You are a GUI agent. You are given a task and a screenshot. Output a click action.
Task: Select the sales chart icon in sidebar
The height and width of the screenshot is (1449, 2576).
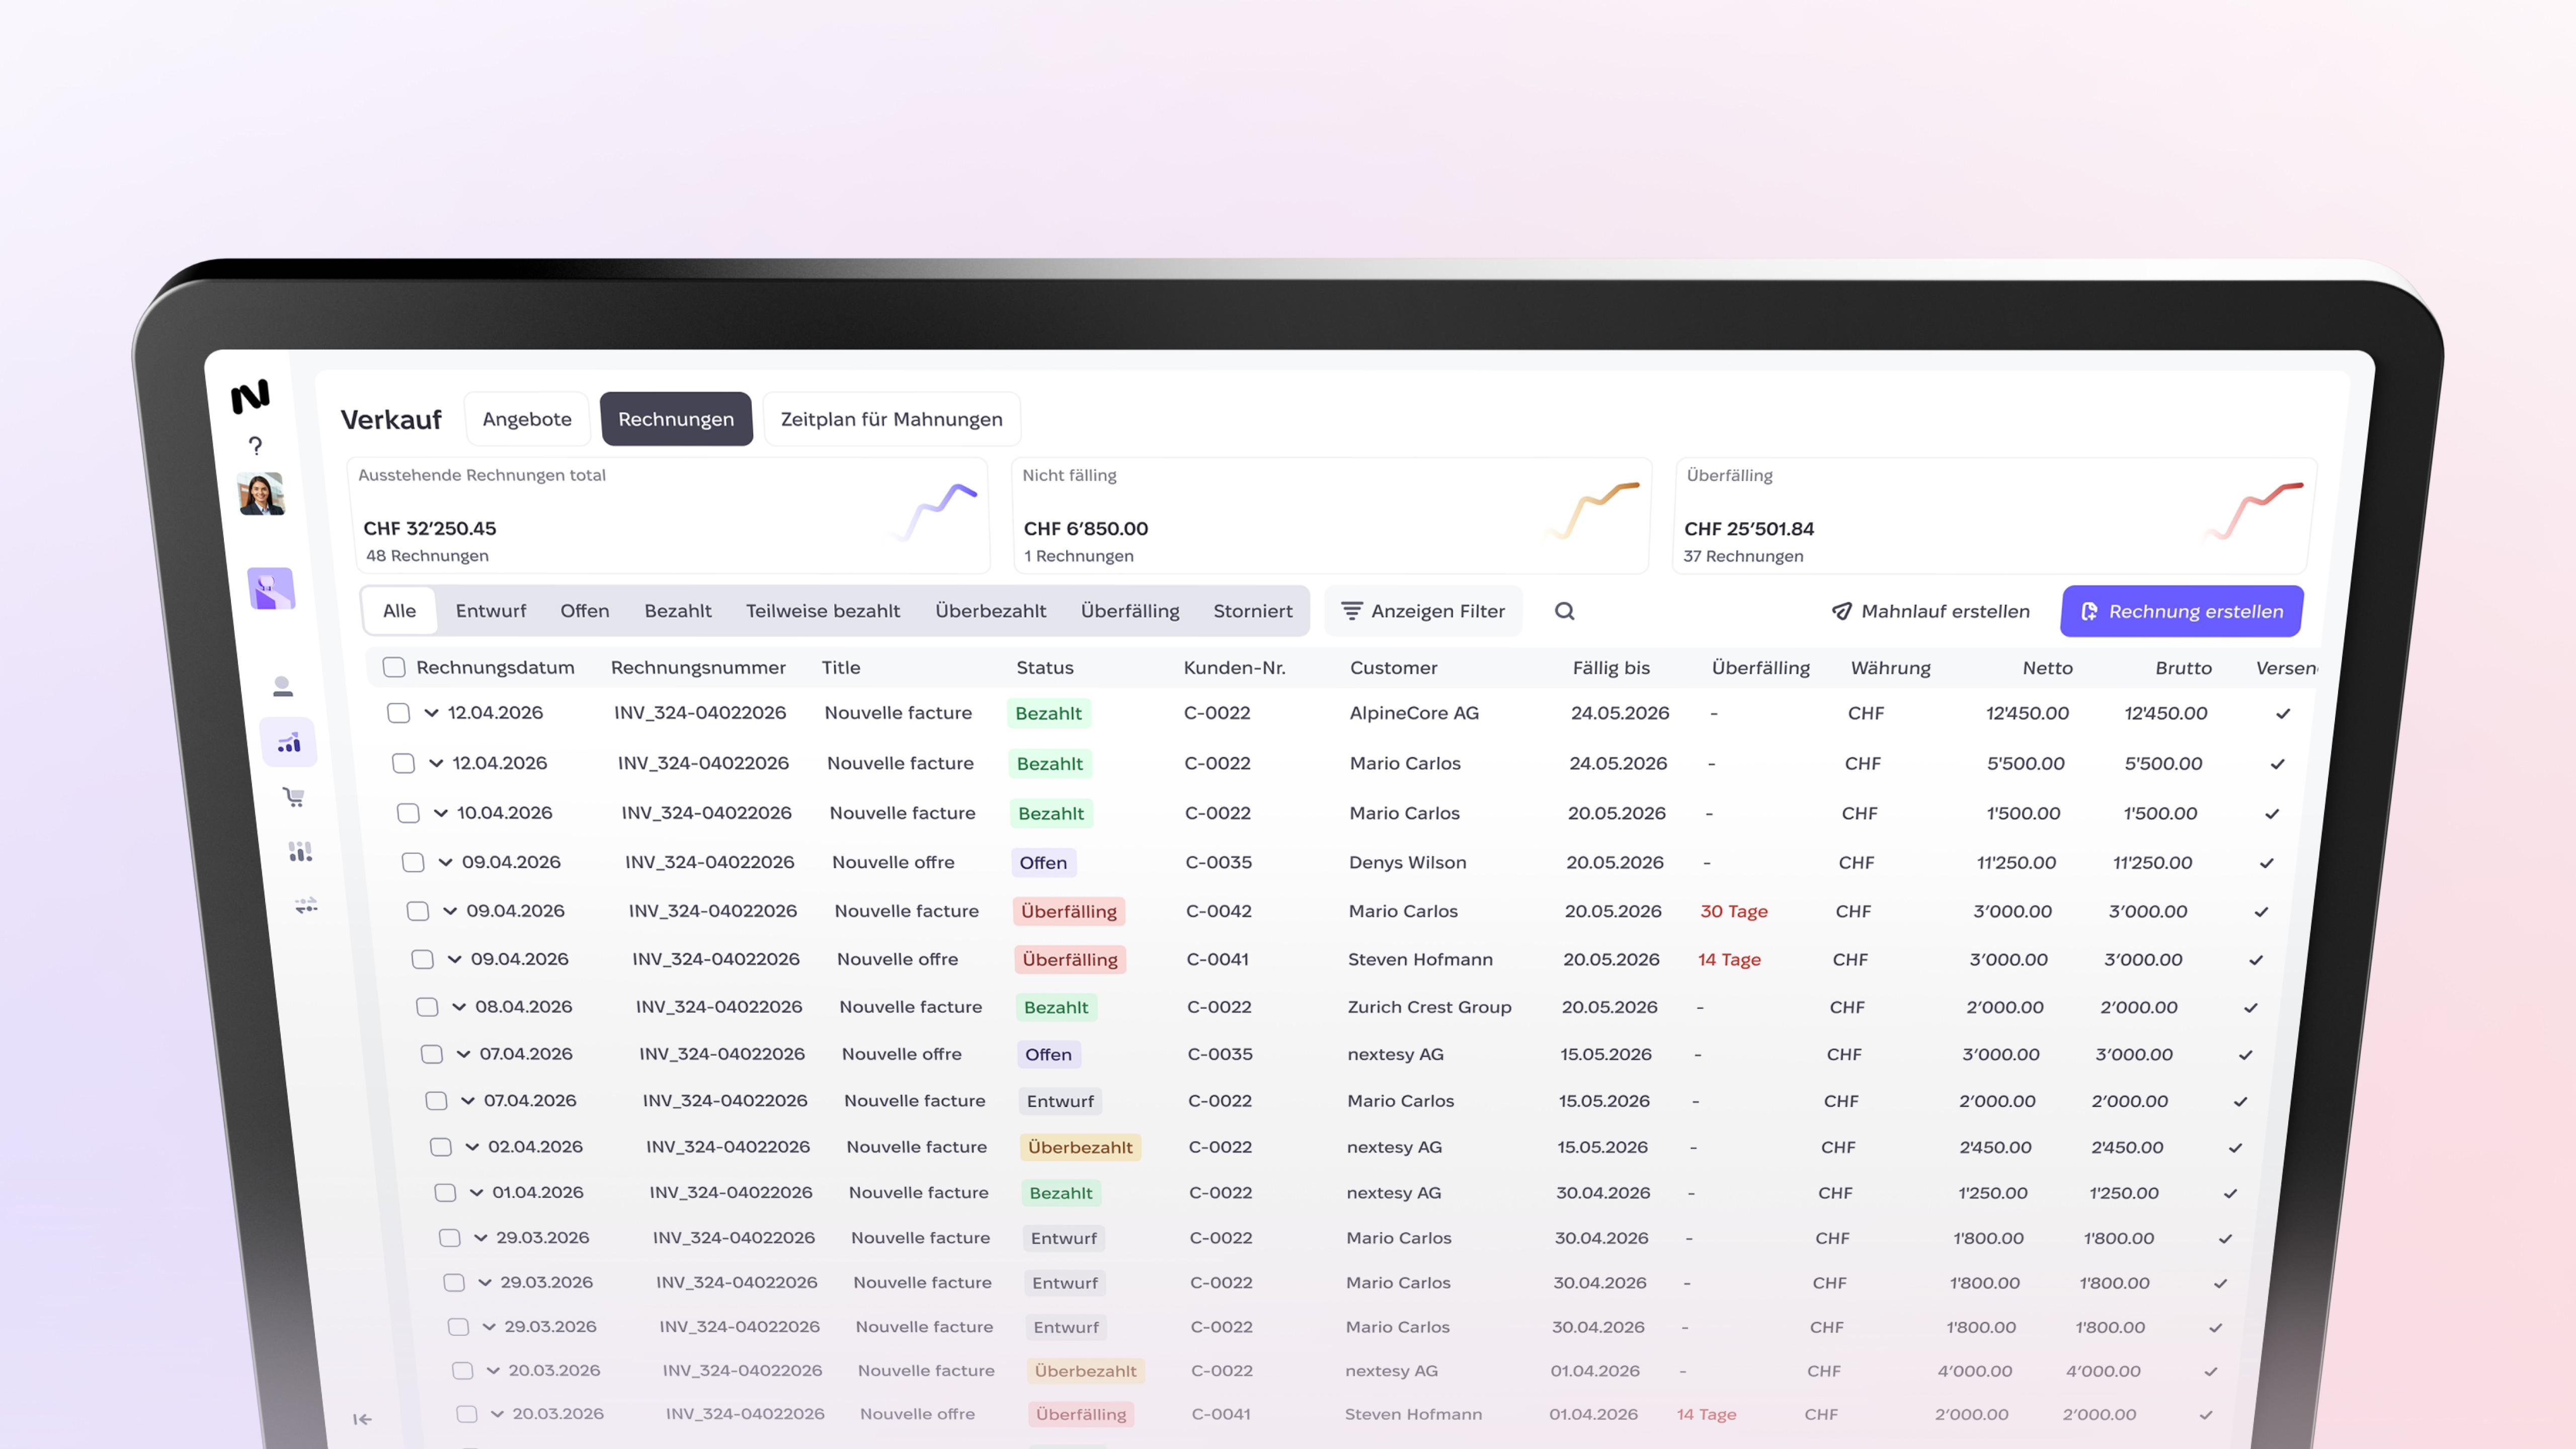coord(289,743)
